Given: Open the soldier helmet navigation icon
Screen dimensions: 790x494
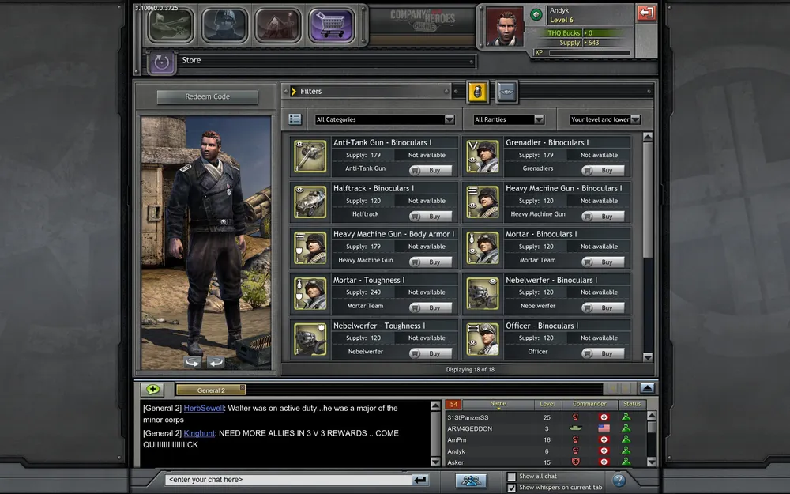Looking at the screenshot, I should tap(224, 25).
